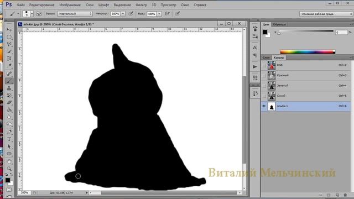354x199 pixels.
Task: Delete current channel trash button
Action: 345,195
